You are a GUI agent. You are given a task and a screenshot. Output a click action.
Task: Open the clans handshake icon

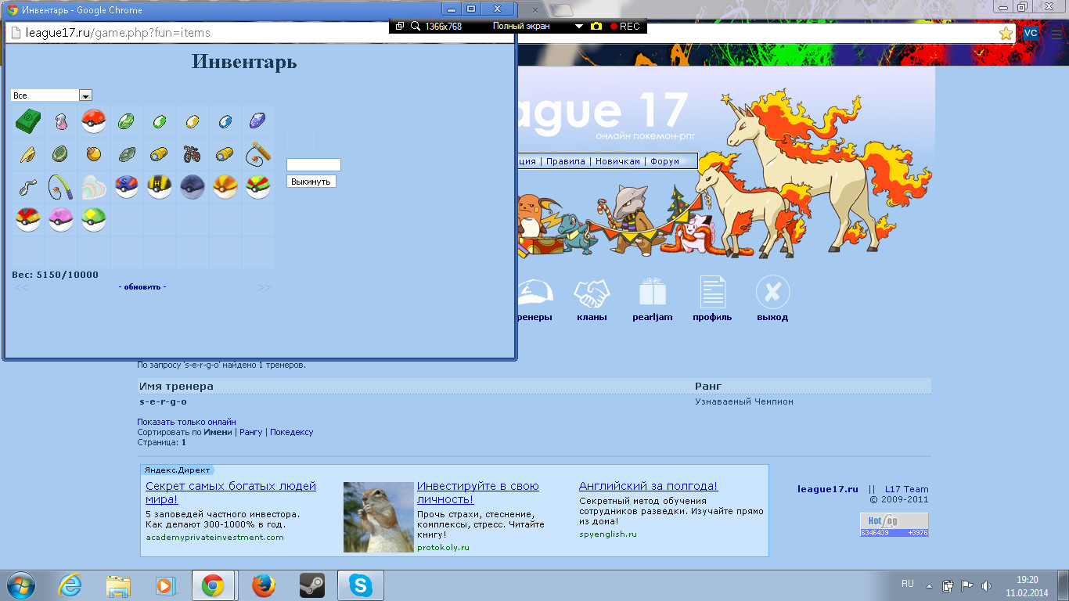click(x=592, y=294)
